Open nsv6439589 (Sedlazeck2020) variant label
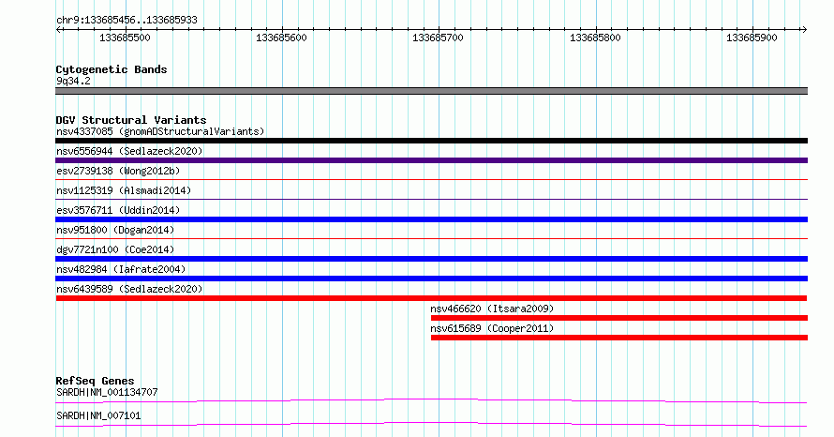The width and height of the screenshot is (834, 437). pyautogui.click(x=129, y=289)
